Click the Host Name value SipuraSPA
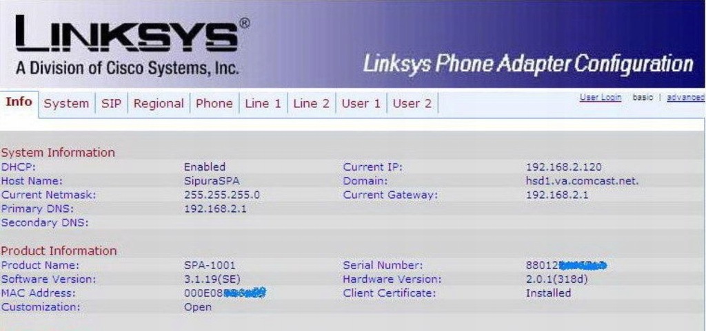The width and height of the screenshot is (706, 331). 212,182
